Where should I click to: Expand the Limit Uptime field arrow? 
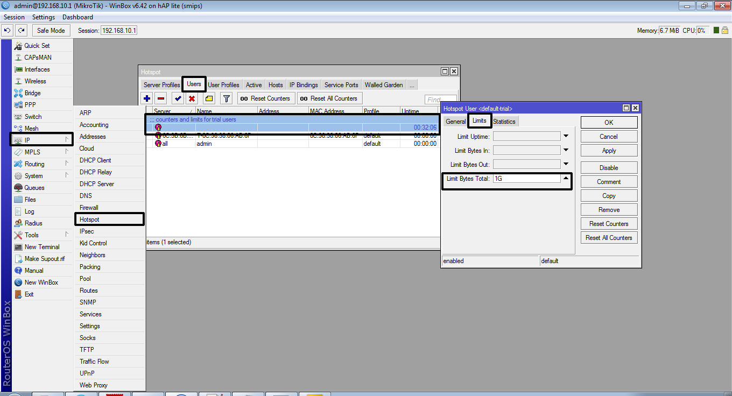(566, 137)
